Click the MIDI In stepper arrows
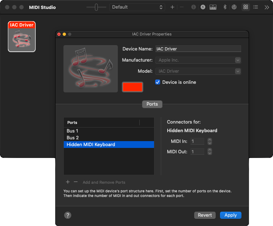 [210, 141]
